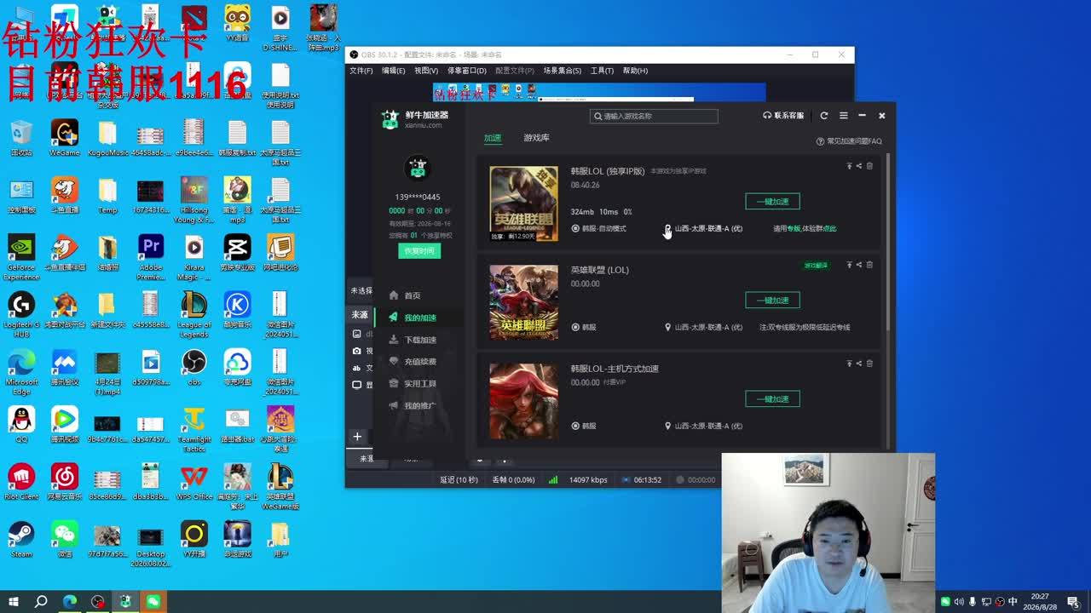Open OBS 停靠窗口(D) menu
This screenshot has width=1091, height=613.
point(467,71)
